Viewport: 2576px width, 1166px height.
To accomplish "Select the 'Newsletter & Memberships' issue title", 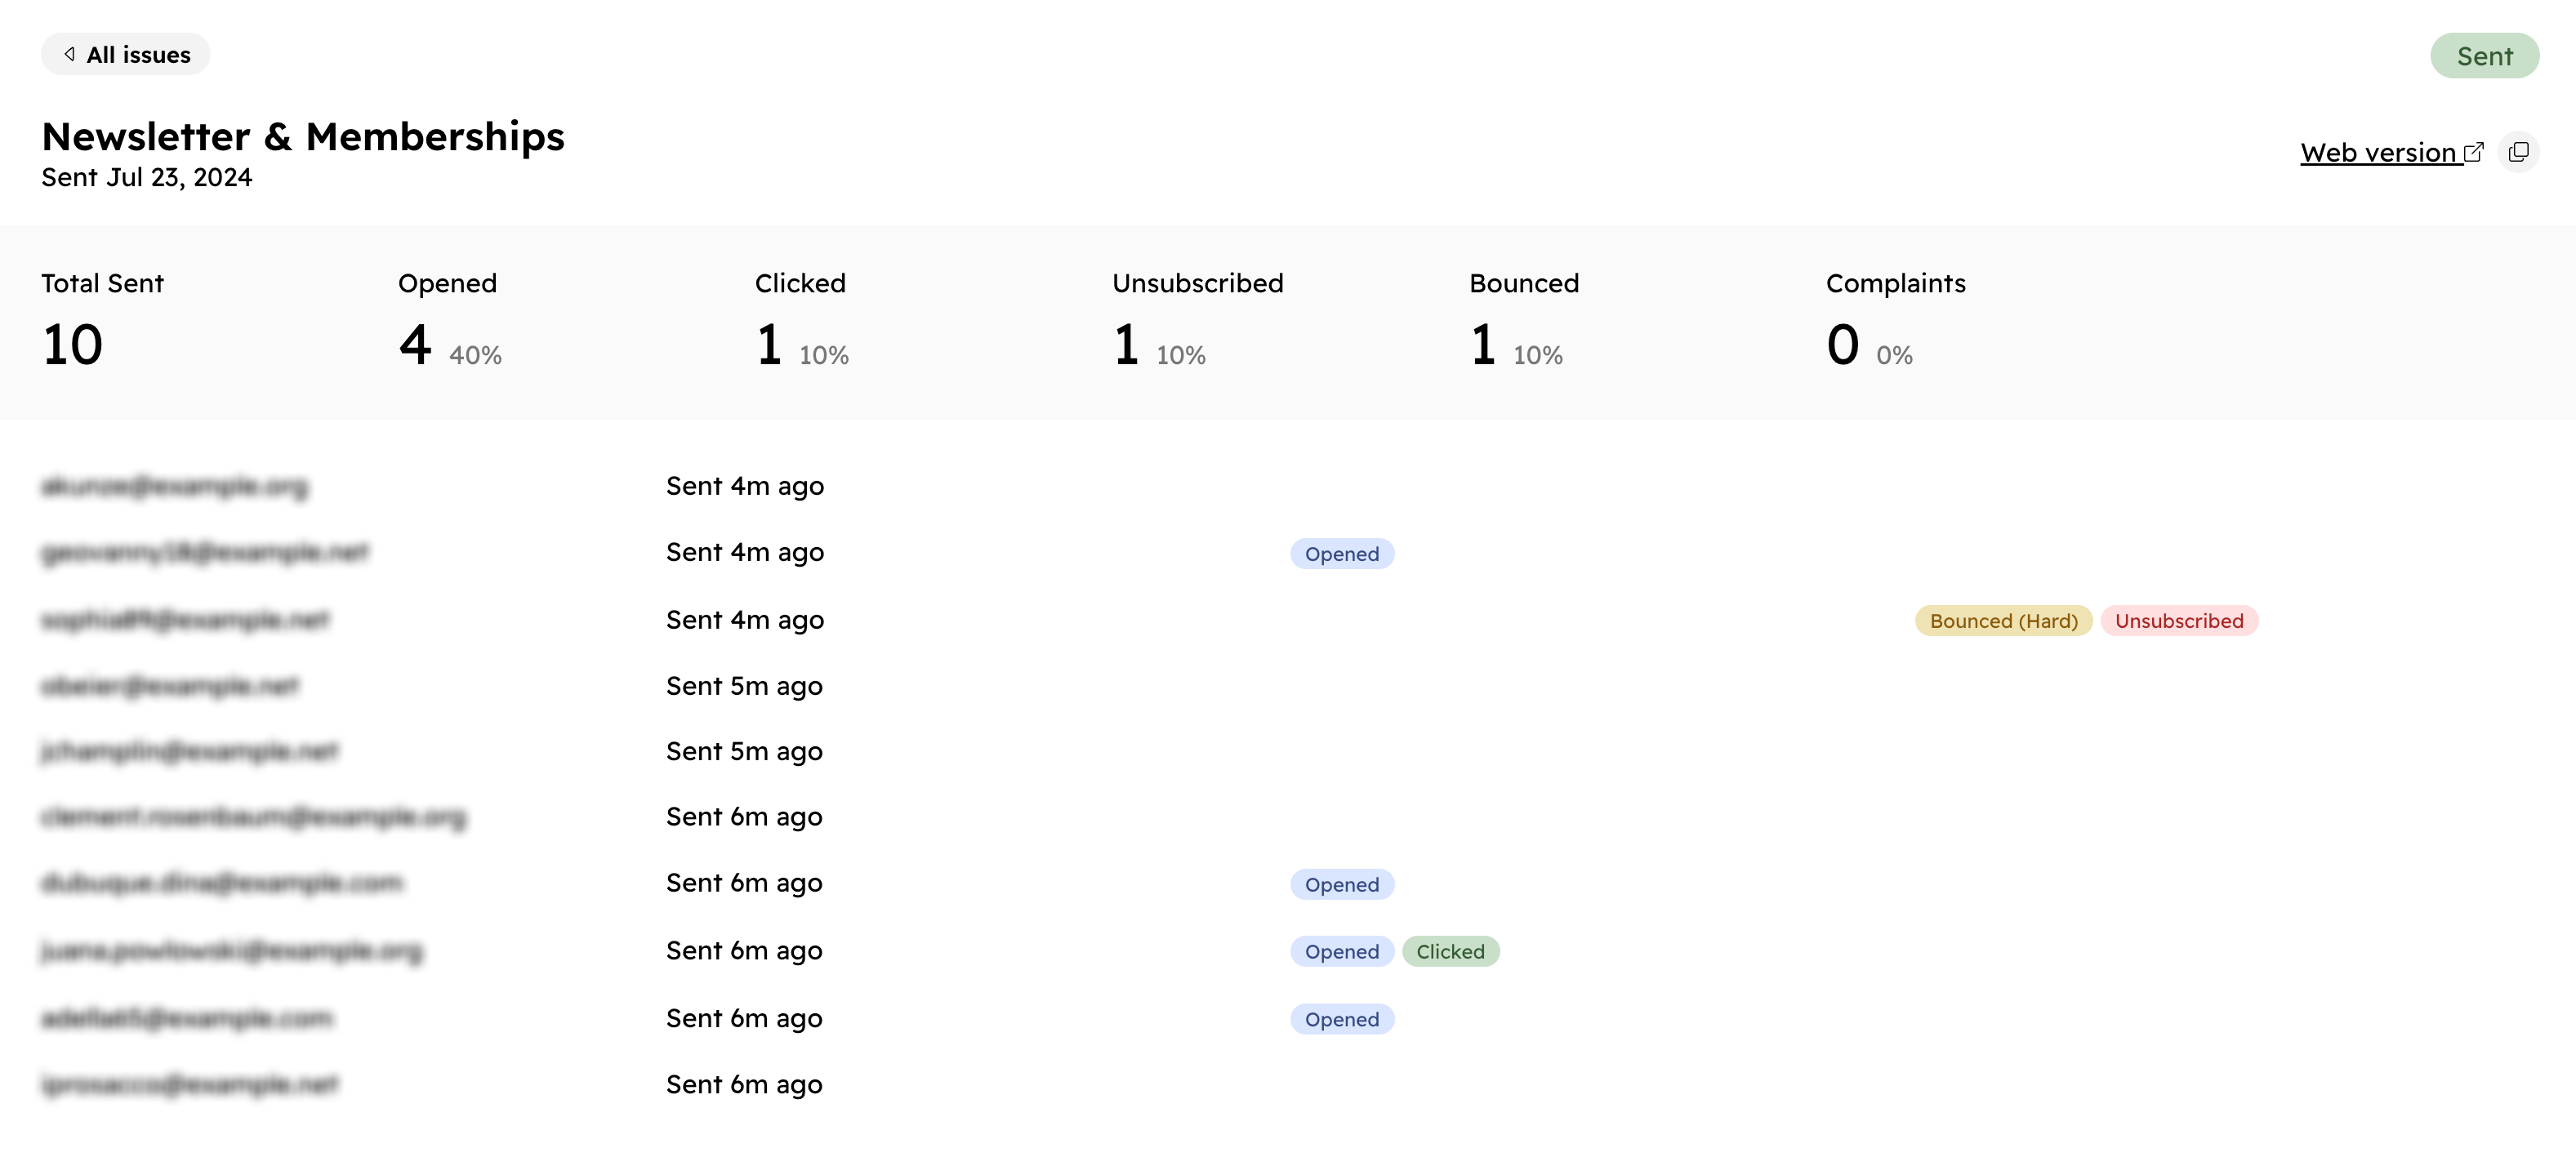I will point(302,135).
